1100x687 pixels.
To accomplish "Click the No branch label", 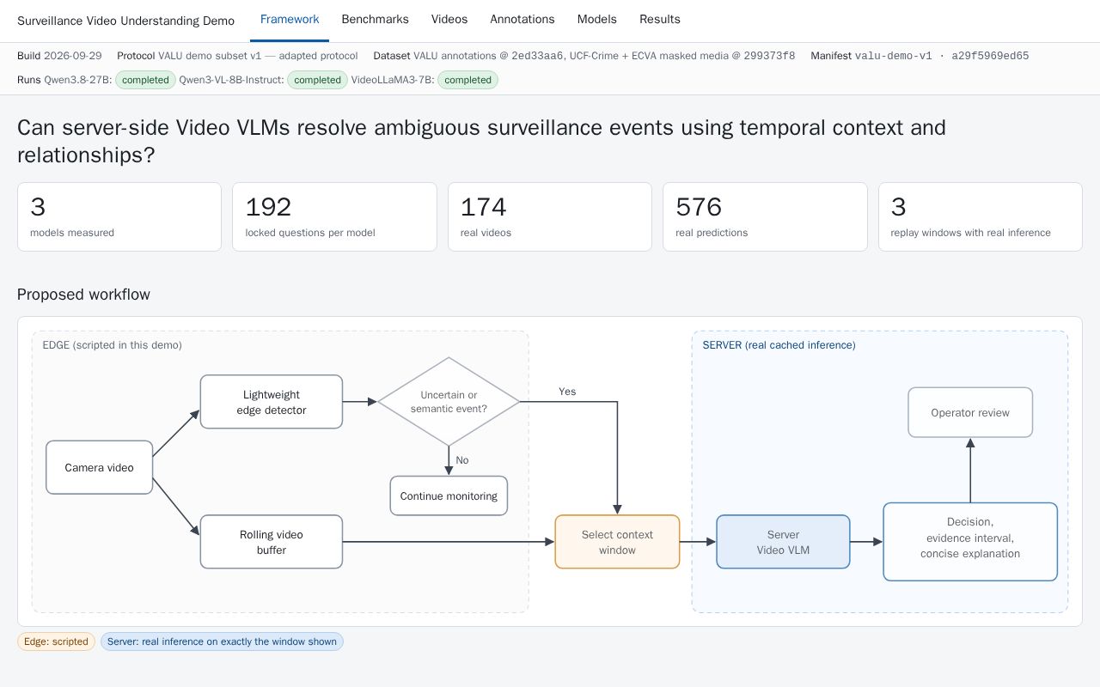I will [462, 460].
